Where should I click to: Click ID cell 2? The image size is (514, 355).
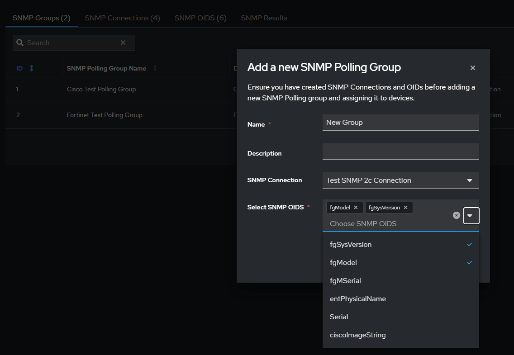coord(18,115)
